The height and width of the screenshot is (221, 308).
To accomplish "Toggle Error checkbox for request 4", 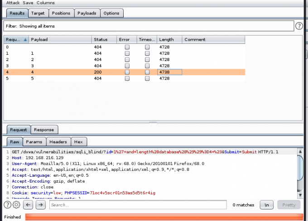I will 127,72.
